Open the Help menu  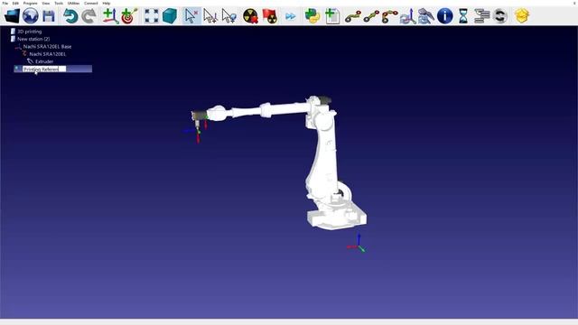[107, 3]
